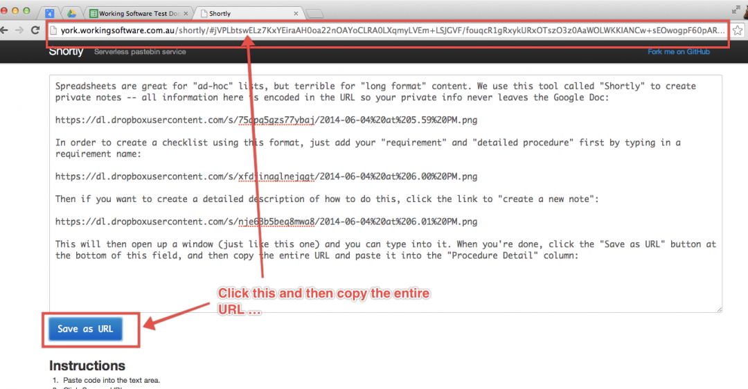The height and width of the screenshot is (389, 748).
Task: Click the macOS green maximize button
Action: point(27,10)
